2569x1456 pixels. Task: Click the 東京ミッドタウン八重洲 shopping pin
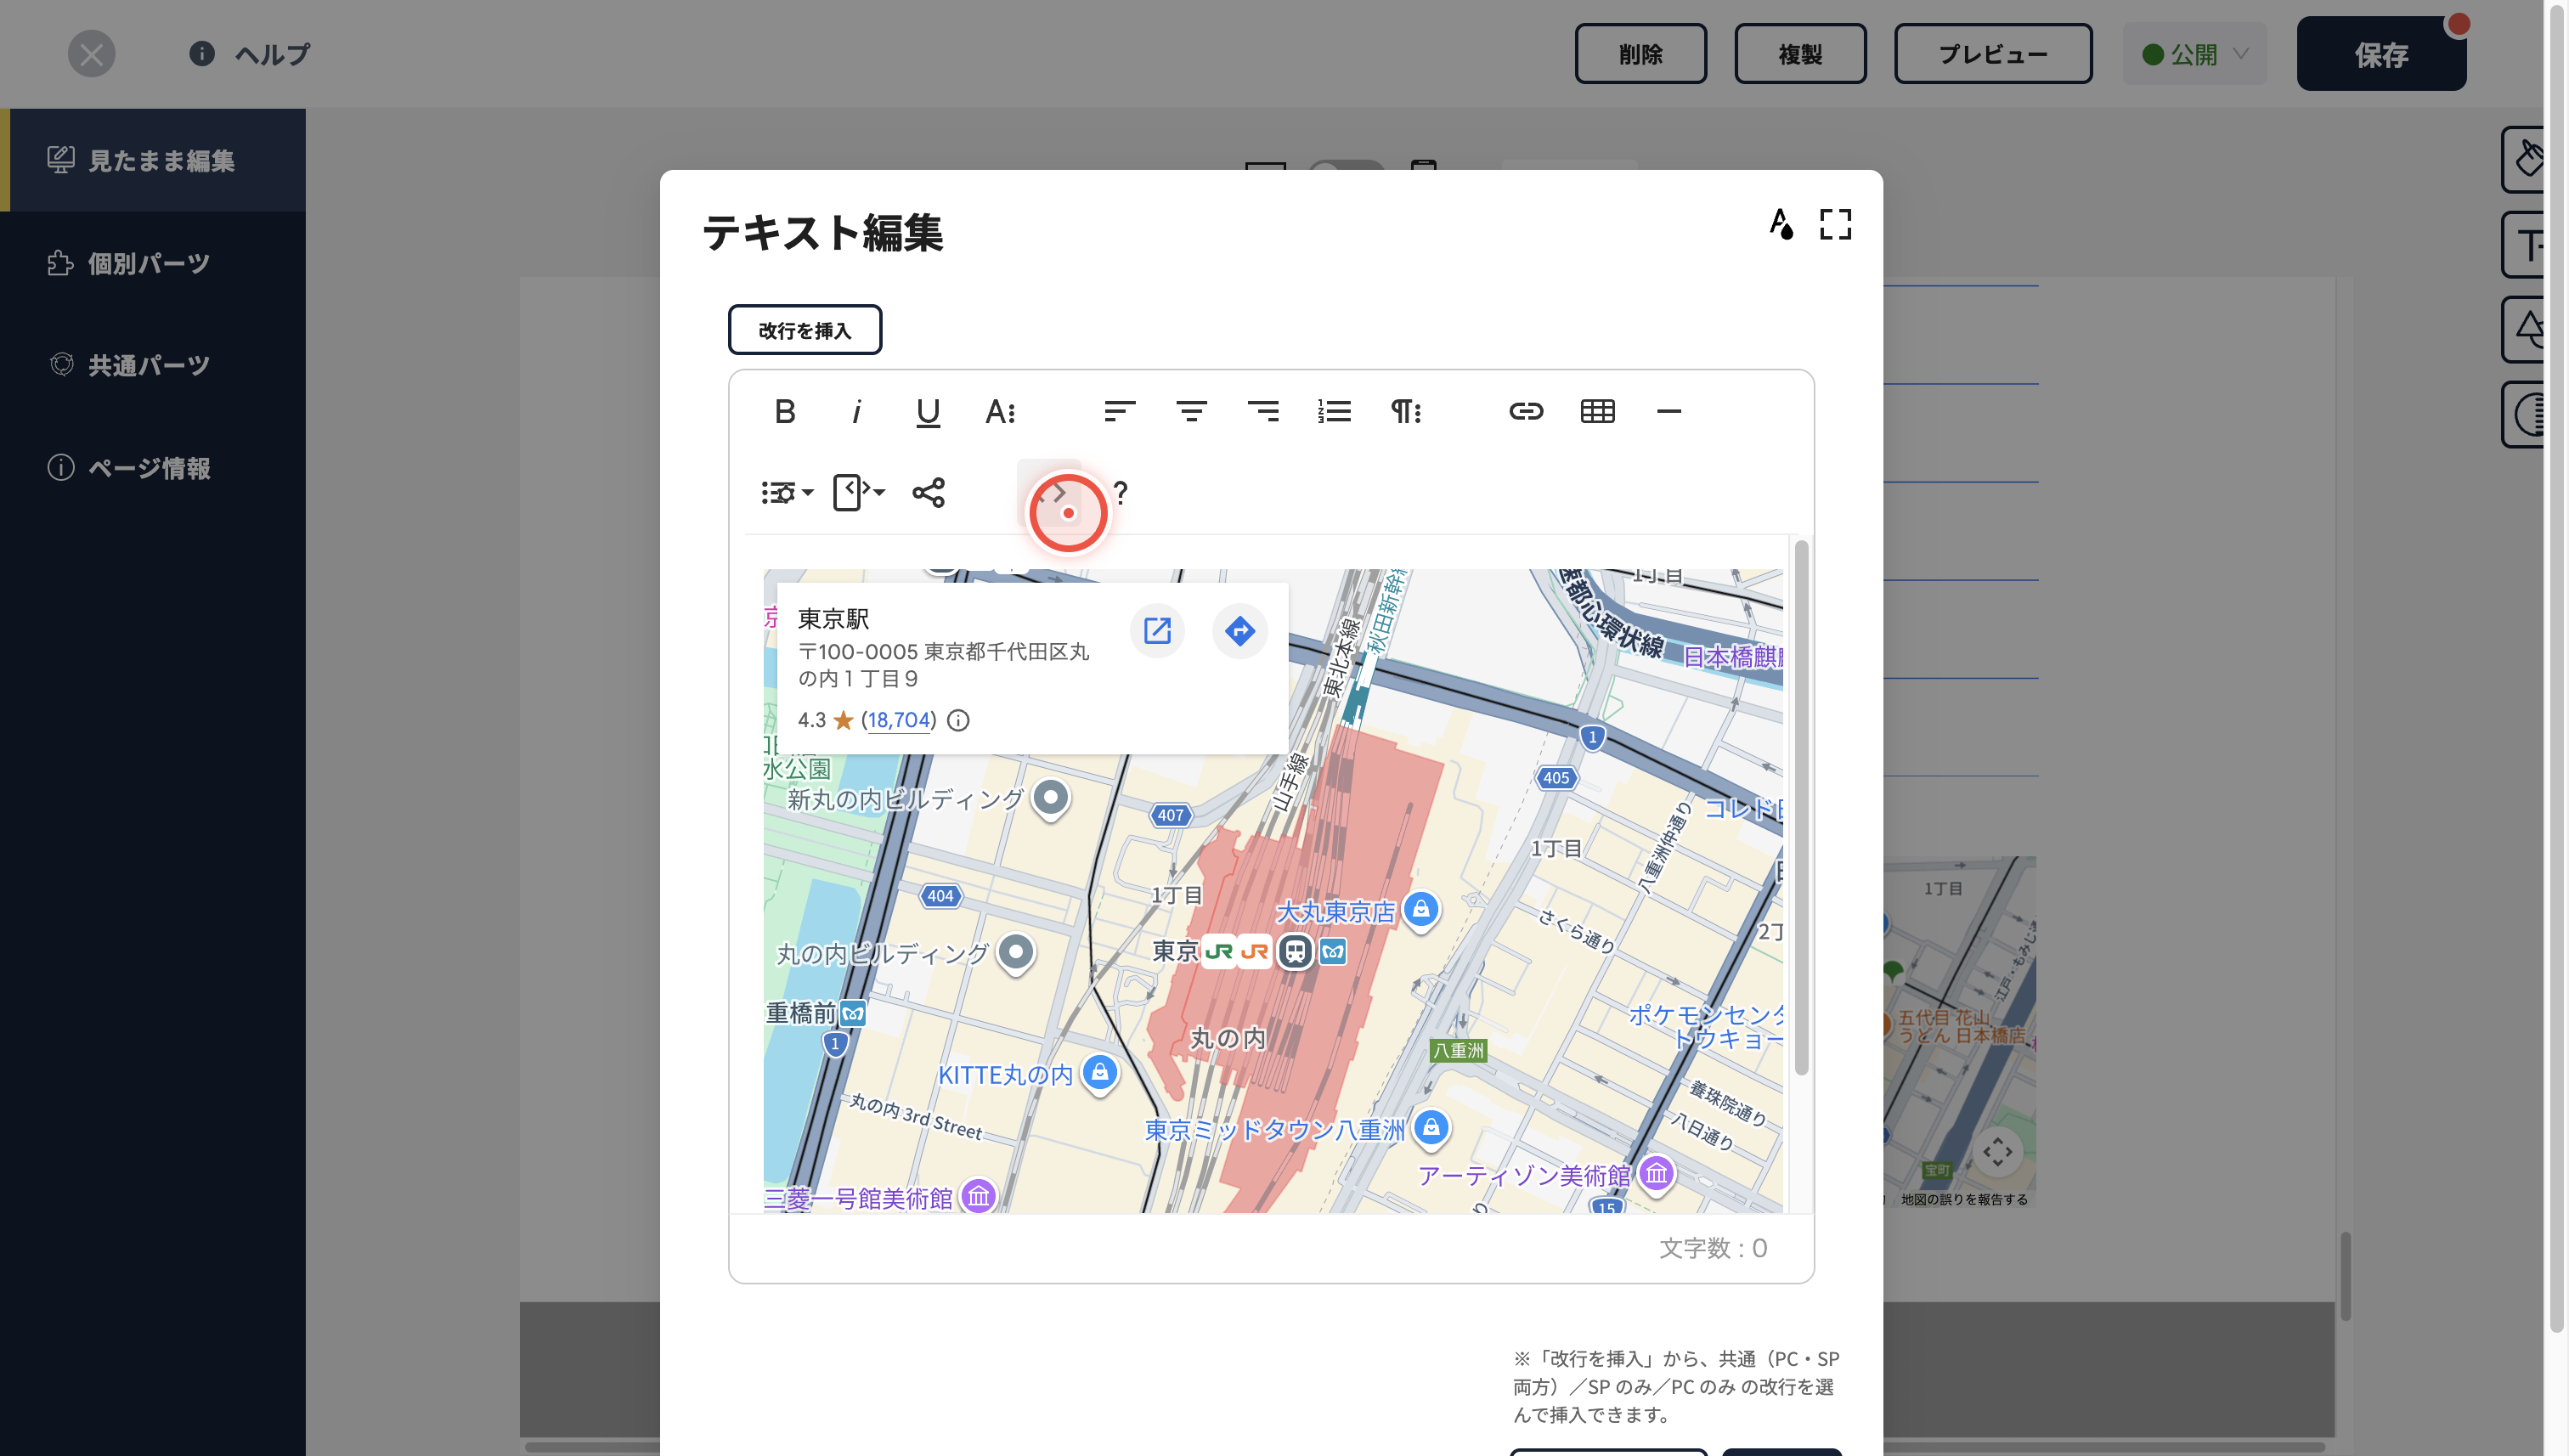[x=1432, y=1129]
